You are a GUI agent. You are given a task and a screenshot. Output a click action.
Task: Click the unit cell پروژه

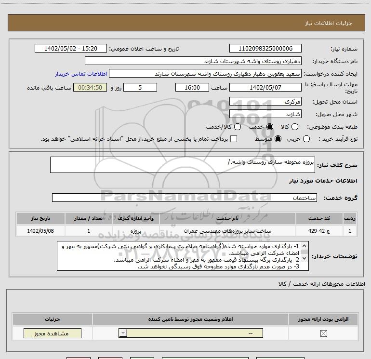[x=136, y=231]
